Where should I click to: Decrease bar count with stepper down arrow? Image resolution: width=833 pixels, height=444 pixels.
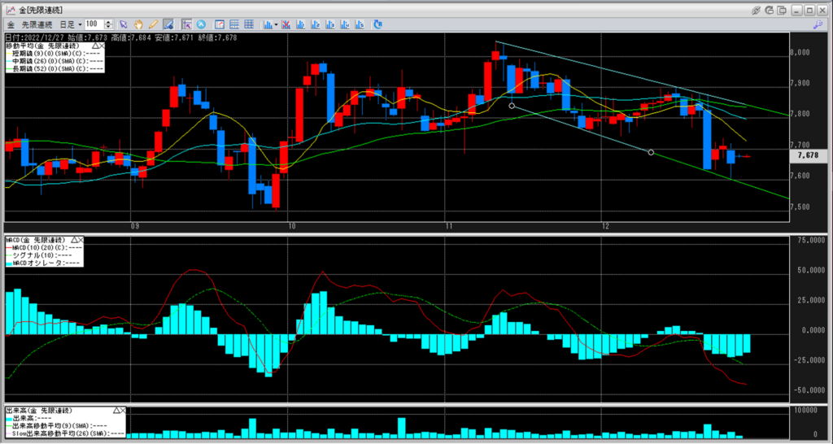108,27
